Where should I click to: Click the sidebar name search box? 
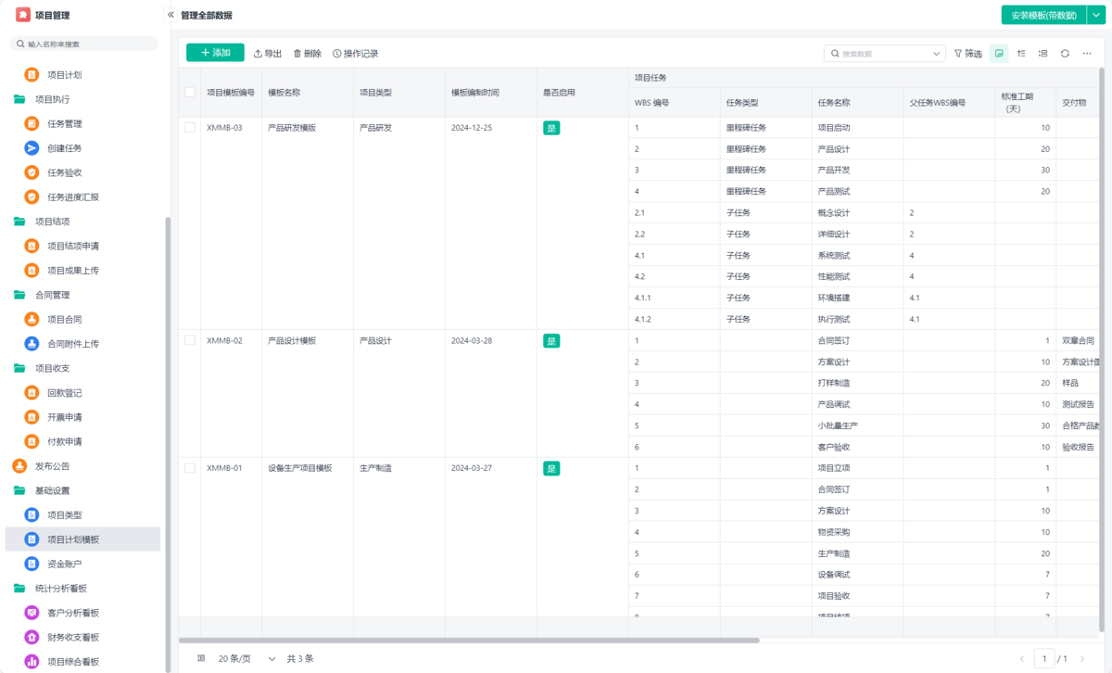[83, 44]
